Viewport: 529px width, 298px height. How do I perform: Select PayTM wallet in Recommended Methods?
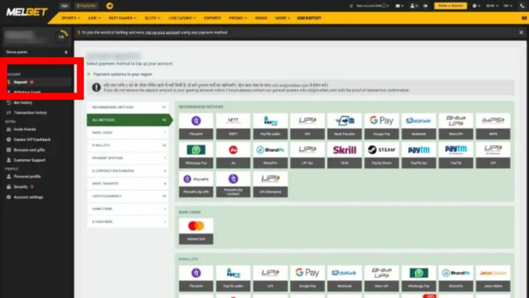click(x=270, y=126)
